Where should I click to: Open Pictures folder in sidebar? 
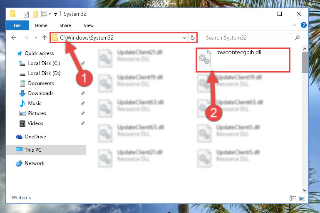coord(37,113)
